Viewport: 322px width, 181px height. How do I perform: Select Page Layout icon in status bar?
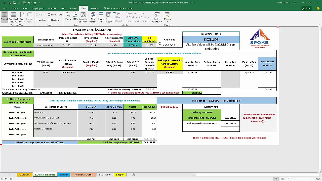(283, 179)
